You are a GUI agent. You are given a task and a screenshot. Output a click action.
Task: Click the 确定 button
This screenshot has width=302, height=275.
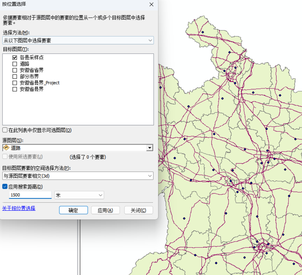click(74, 210)
